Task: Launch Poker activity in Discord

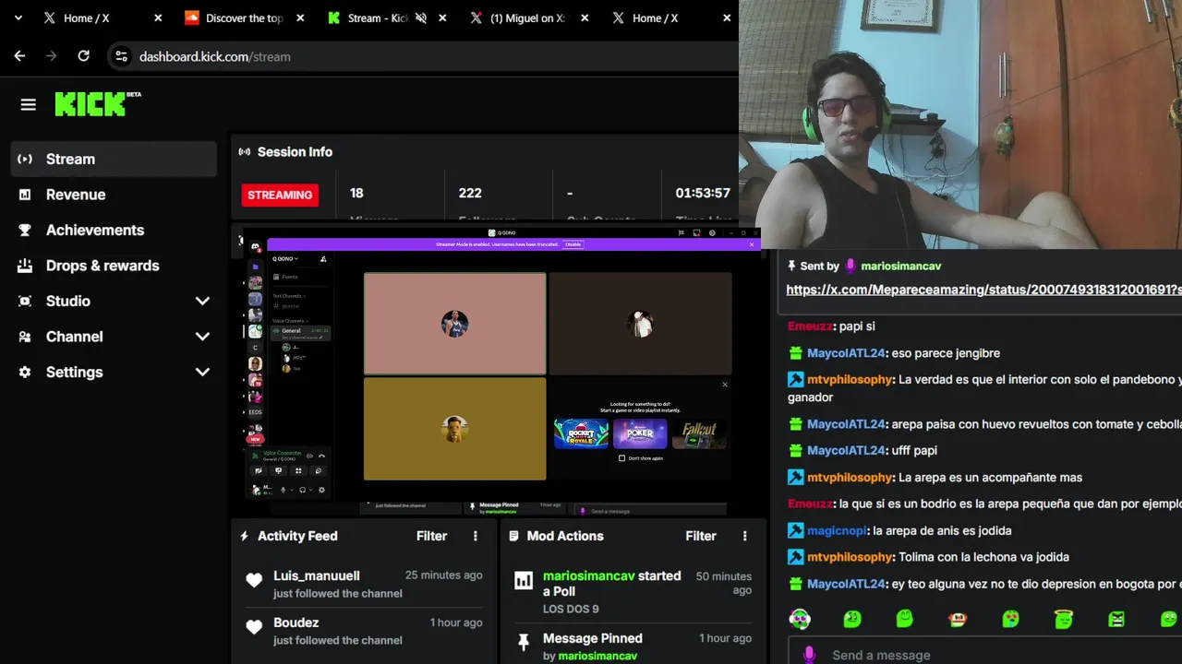Action: [640, 433]
